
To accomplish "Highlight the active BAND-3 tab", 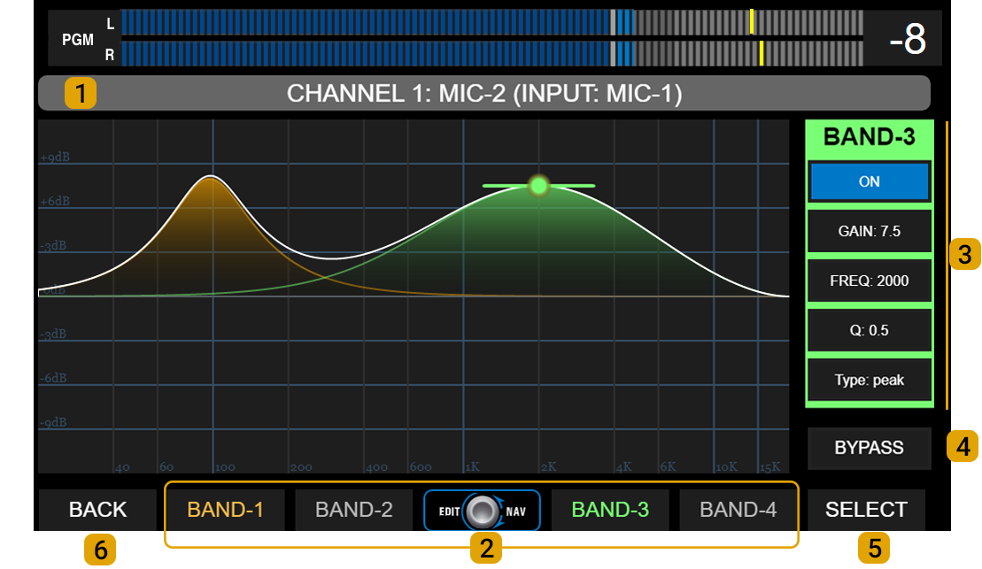I will coord(610,510).
